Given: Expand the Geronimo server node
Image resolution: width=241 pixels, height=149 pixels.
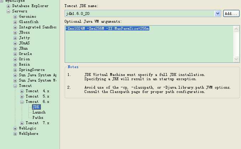Looking at the screenshot, I should pyautogui.click(x=15, y=17).
